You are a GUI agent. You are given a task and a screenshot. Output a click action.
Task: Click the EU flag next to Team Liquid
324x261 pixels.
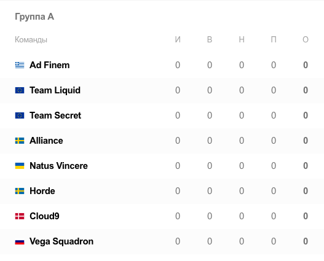20,90
